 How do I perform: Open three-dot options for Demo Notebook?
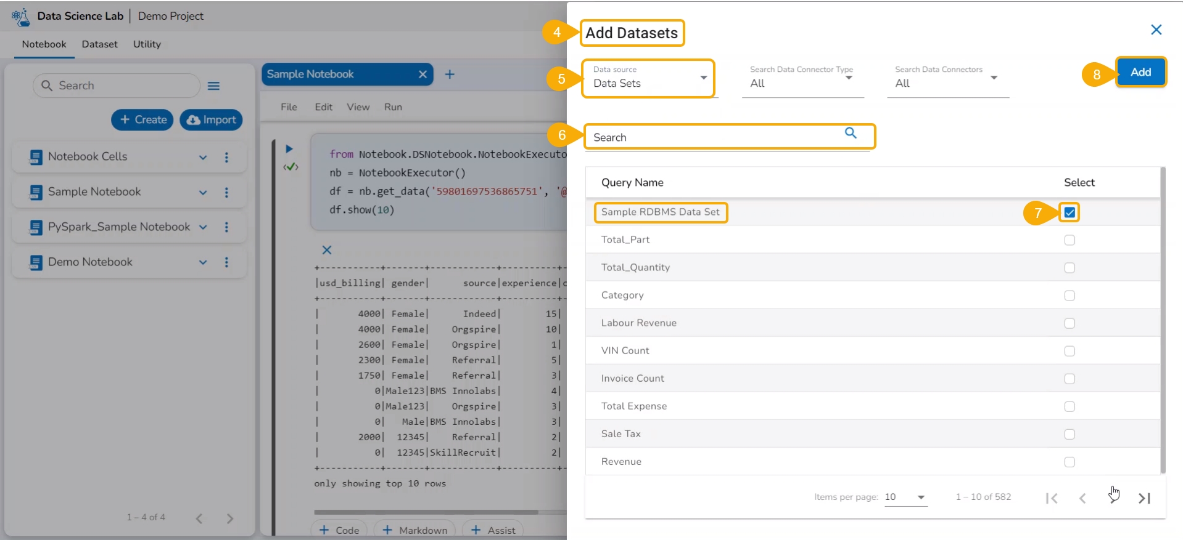click(226, 262)
